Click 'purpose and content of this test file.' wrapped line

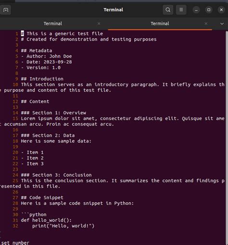(57, 90)
